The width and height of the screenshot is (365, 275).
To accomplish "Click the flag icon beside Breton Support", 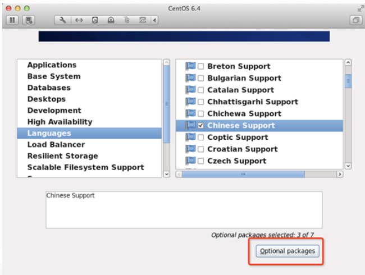I will click(x=190, y=66).
